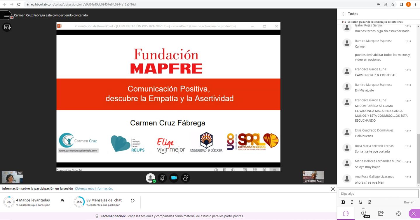Click message 'En Mis ajuste'

tap(364, 91)
